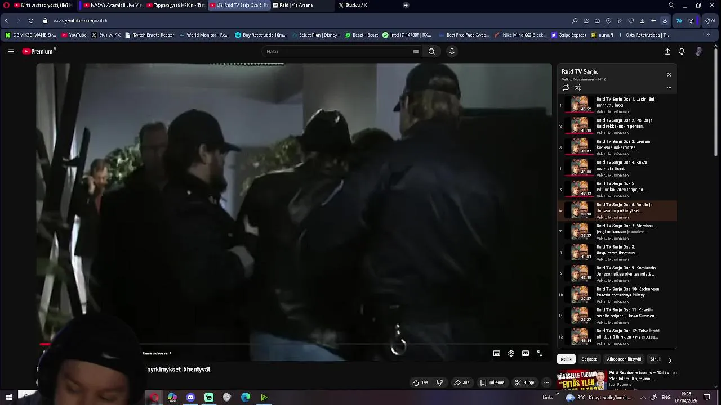Open browser downloads icon in toolbar

[x=642, y=21]
